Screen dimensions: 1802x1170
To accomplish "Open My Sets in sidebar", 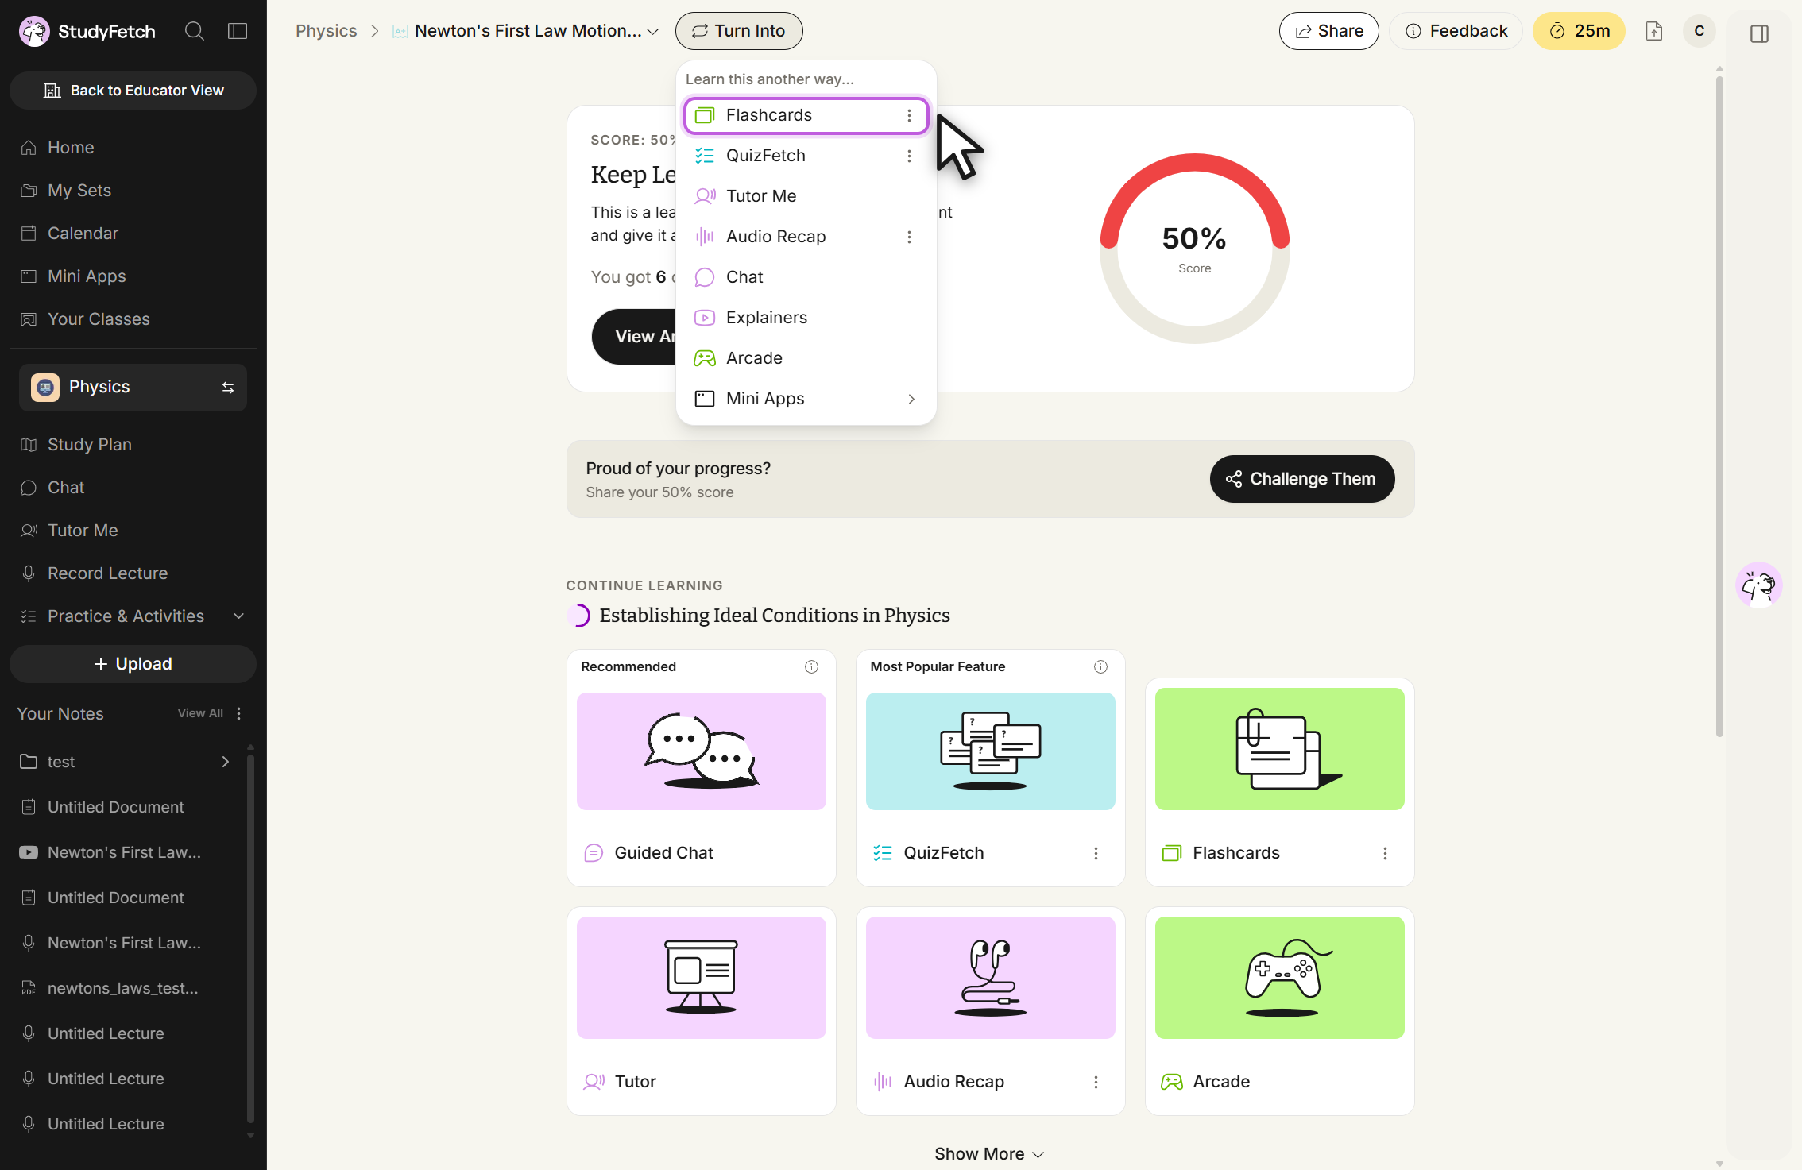I will point(133,191).
